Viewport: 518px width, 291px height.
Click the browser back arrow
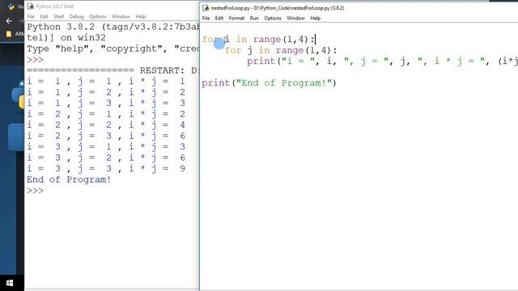(x=9, y=21)
